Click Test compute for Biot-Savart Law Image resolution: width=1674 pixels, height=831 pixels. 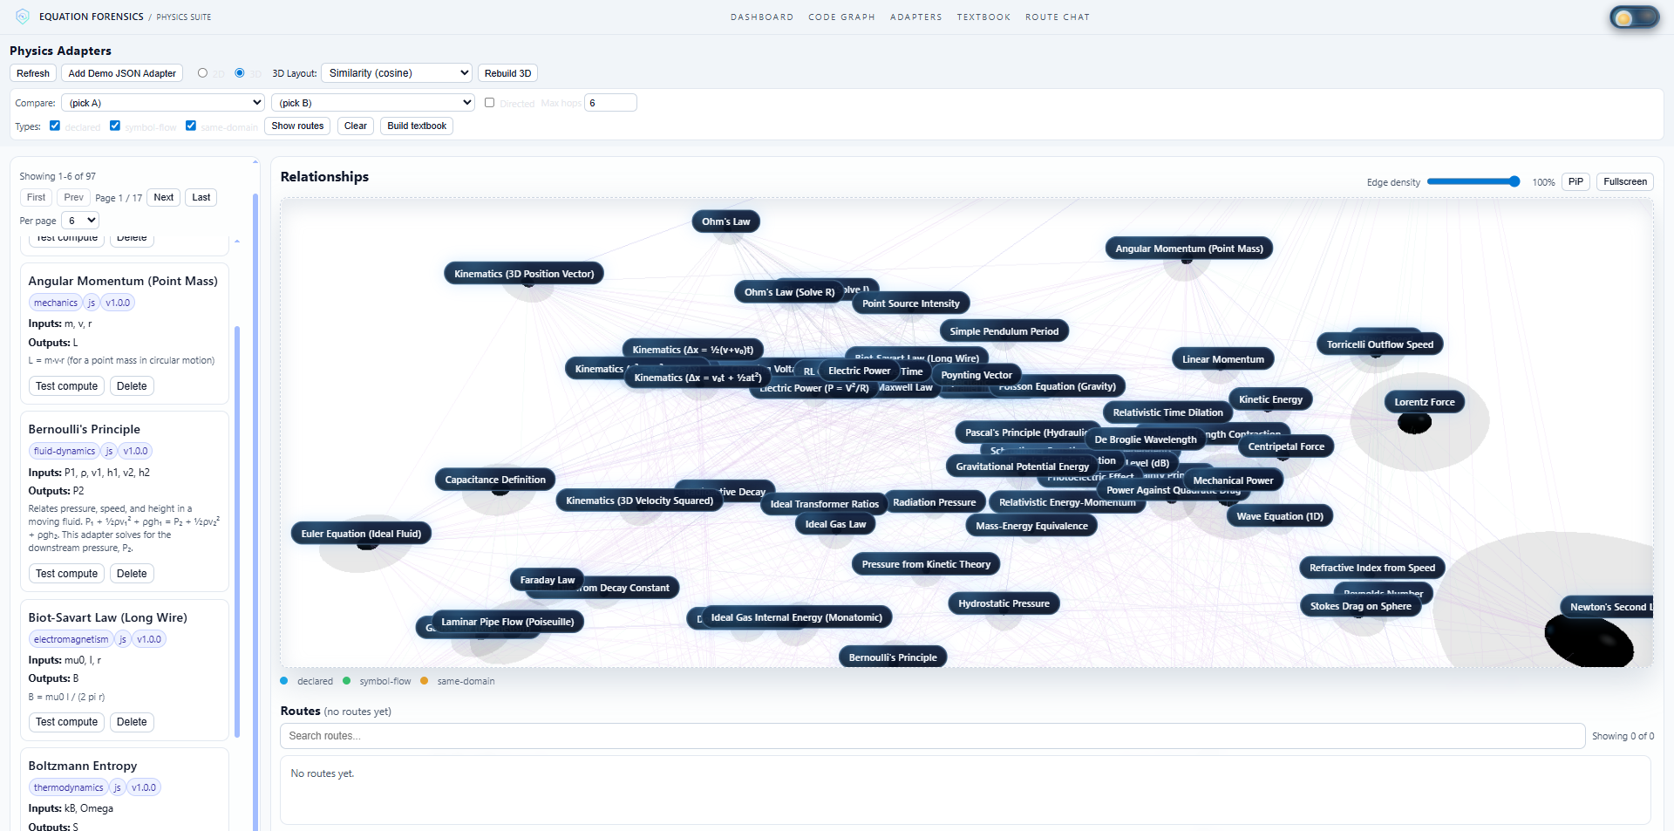(67, 722)
